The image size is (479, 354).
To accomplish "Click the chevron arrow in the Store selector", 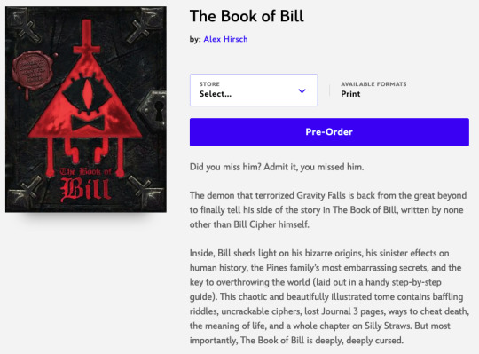I will tap(302, 90).
